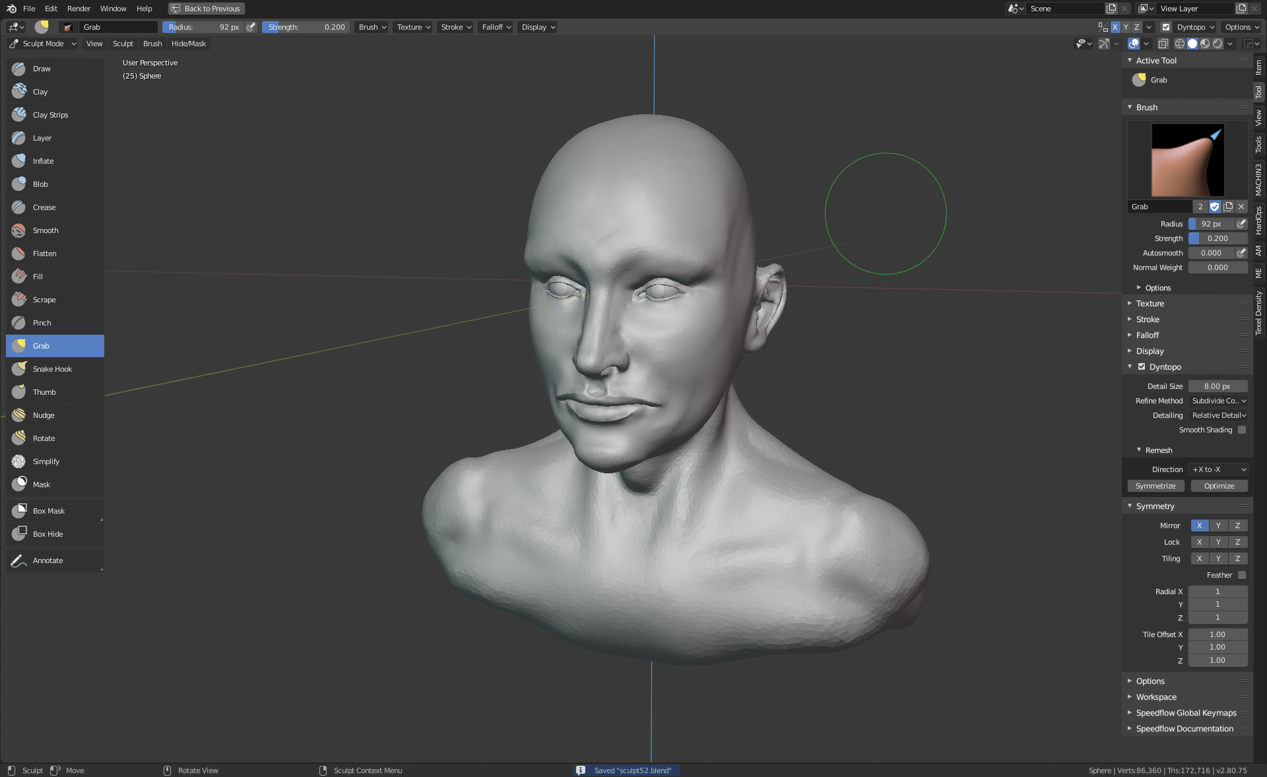Adjust the Strength slider in header
Screen dimensions: 1267x777
[306, 27]
